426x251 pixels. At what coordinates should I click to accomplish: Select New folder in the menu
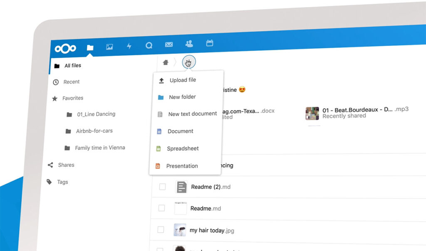pos(182,97)
